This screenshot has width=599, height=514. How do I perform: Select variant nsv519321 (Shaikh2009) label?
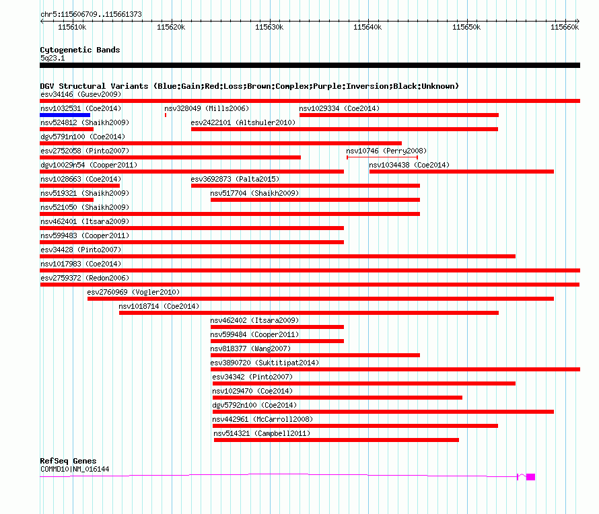click(x=85, y=193)
